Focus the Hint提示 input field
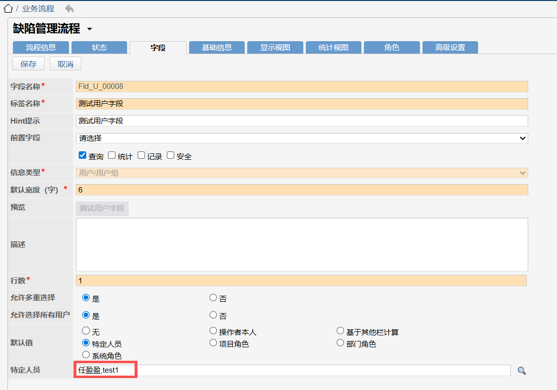557x390 pixels. (301, 121)
